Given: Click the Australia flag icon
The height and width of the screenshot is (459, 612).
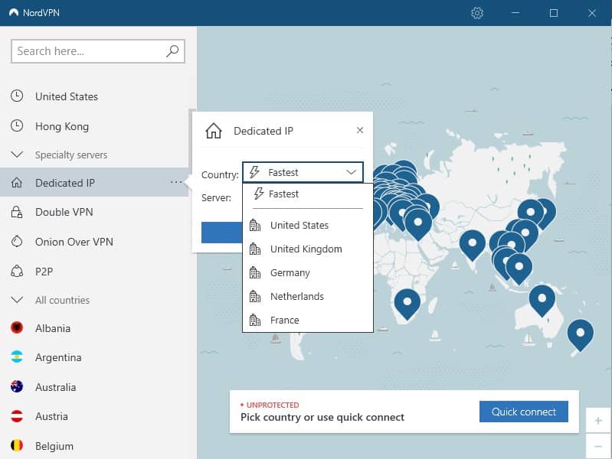Looking at the screenshot, I should pos(17,386).
